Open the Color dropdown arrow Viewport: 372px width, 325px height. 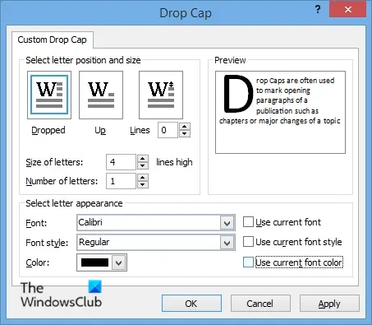tap(118, 262)
